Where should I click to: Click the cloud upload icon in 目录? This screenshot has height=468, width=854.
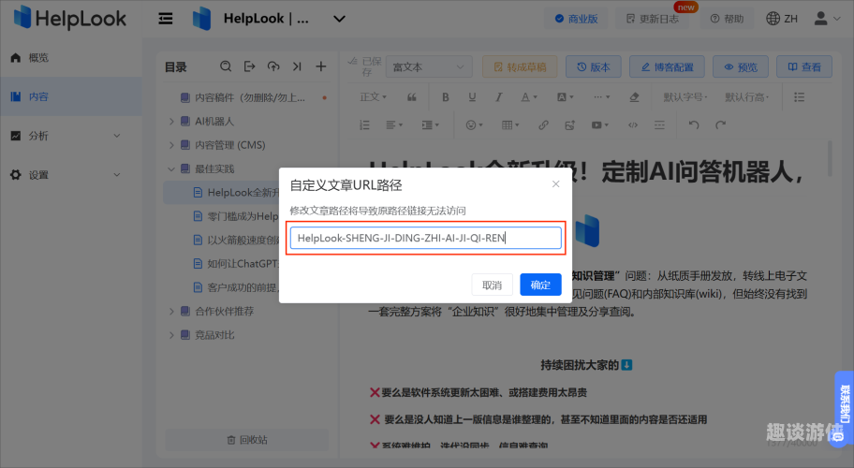tap(273, 66)
